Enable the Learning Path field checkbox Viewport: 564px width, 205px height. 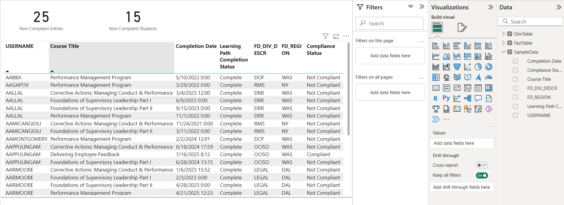(515, 106)
